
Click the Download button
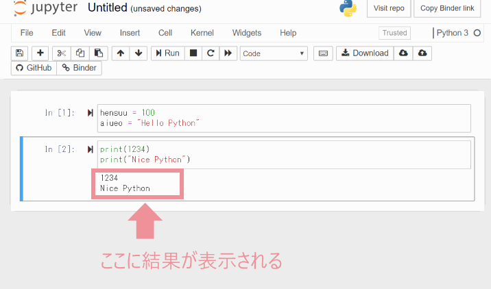363,53
